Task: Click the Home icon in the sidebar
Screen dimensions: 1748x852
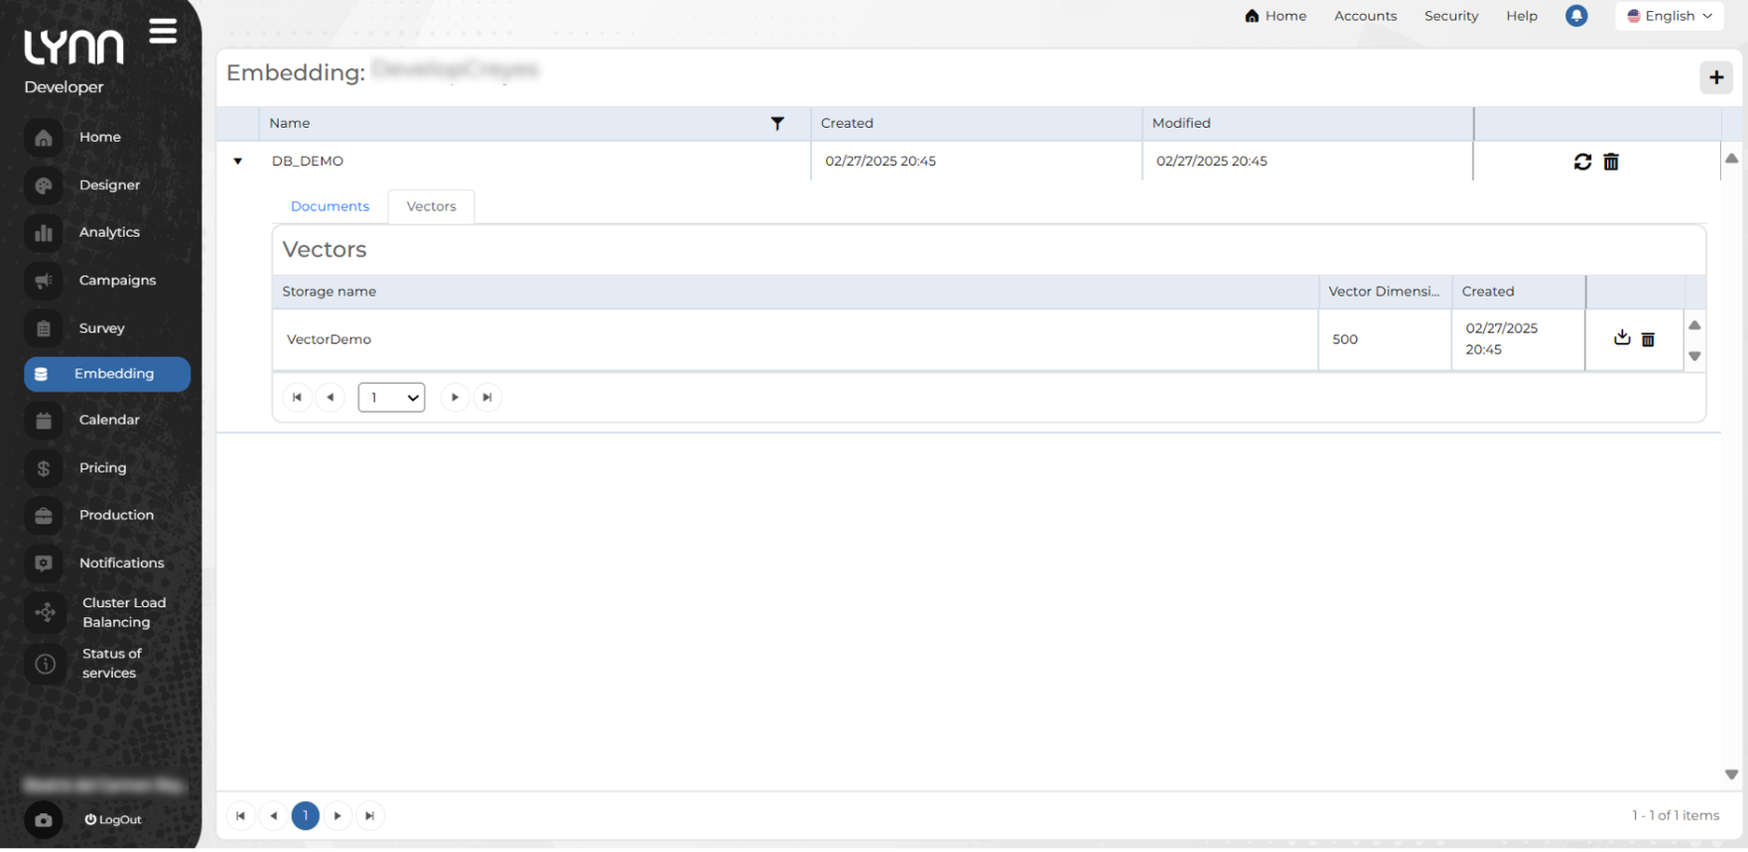Action: click(44, 137)
